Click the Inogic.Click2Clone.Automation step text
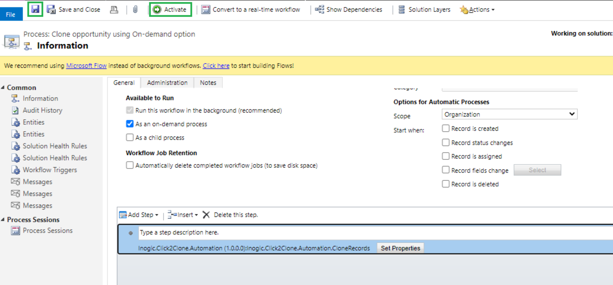Image resolution: width=613 pixels, height=285 pixels. [254, 248]
